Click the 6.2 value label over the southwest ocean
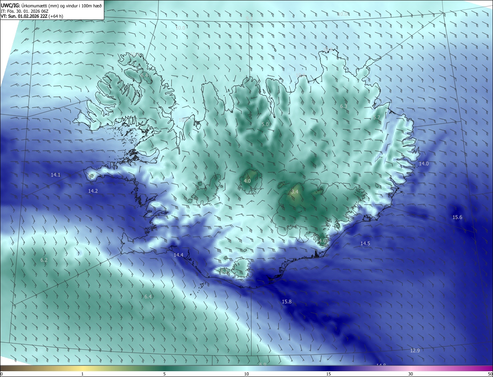This screenshot has width=493, height=377. pos(44,260)
